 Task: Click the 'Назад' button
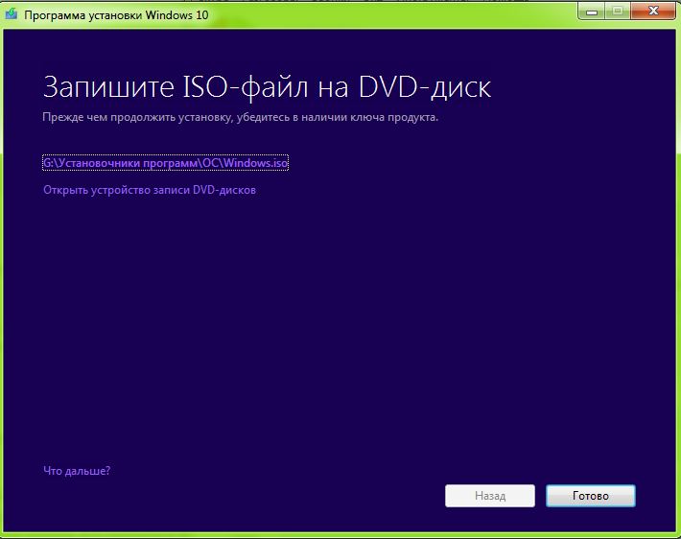[x=490, y=496]
